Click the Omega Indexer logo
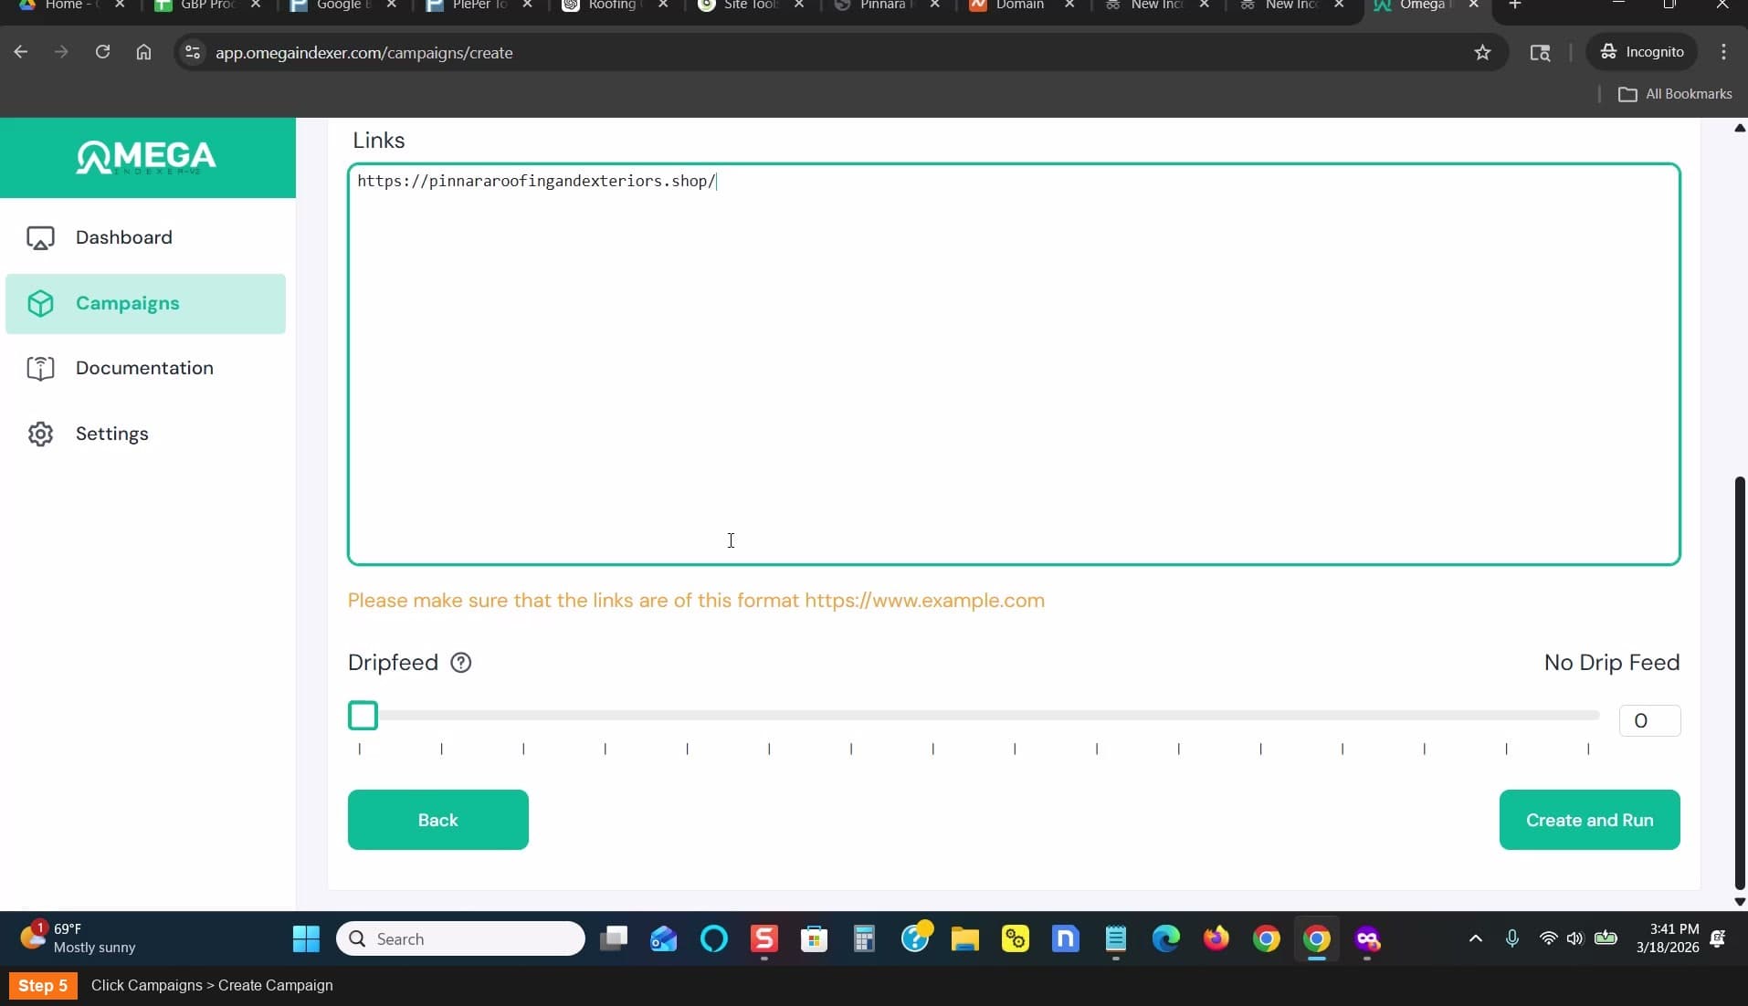 pos(147,157)
